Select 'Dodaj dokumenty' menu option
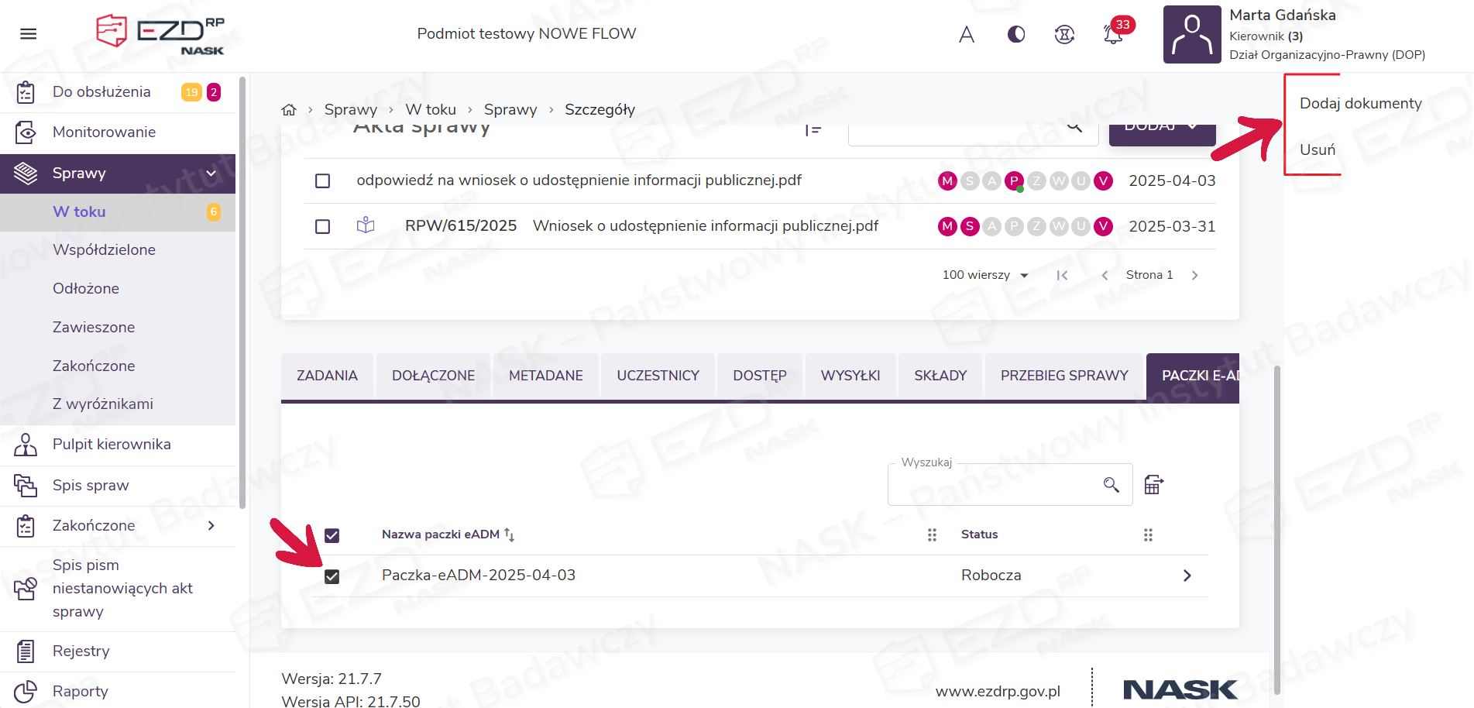The image size is (1474, 708). pyautogui.click(x=1360, y=104)
